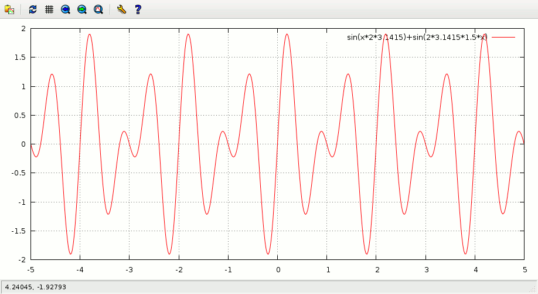This screenshot has width=538, height=294.
Task: Autoscale the plot axes
Action: (x=98, y=9)
